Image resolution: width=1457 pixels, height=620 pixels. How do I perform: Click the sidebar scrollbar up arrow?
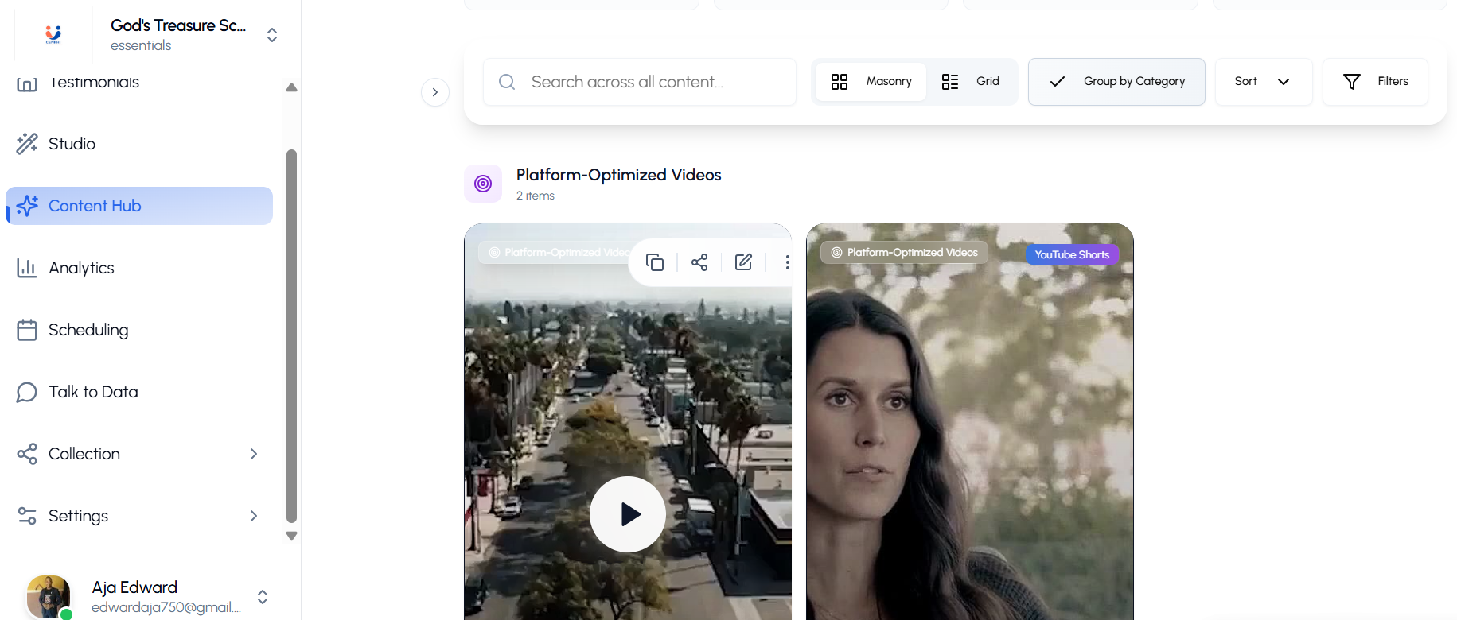291,87
